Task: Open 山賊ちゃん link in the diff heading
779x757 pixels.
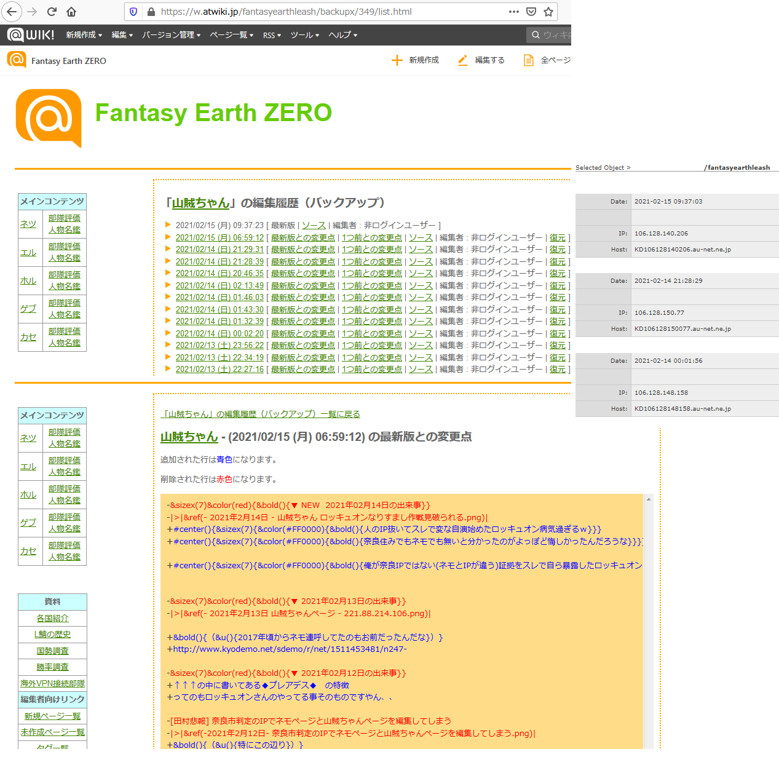Action: click(189, 437)
